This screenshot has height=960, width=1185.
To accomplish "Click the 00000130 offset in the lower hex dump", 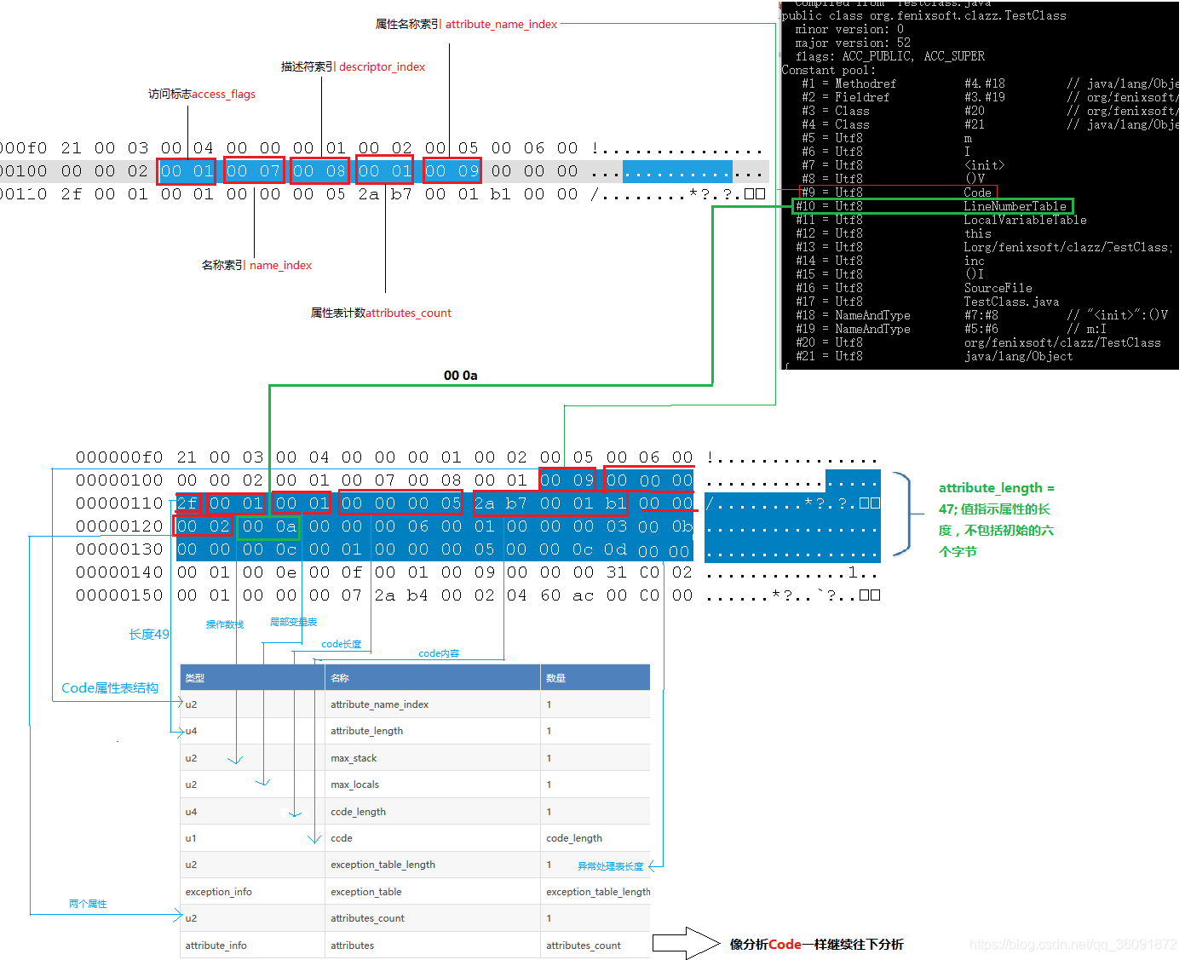I will pos(119,550).
